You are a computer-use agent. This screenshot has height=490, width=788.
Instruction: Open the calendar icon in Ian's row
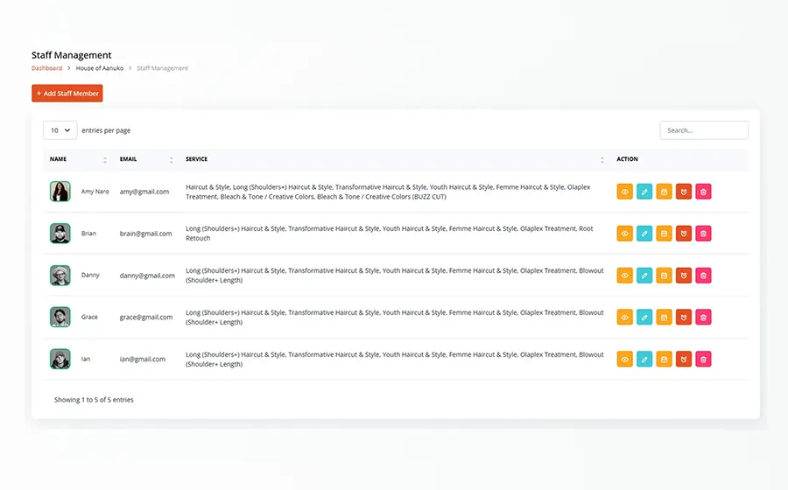pyautogui.click(x=664, y=359)
